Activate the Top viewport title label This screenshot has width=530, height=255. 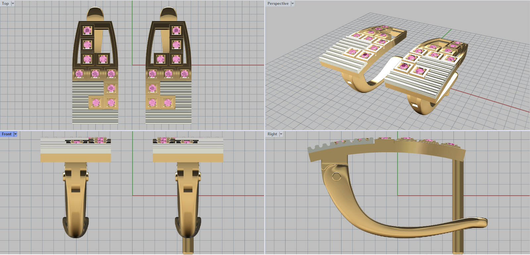coord(5,4)
